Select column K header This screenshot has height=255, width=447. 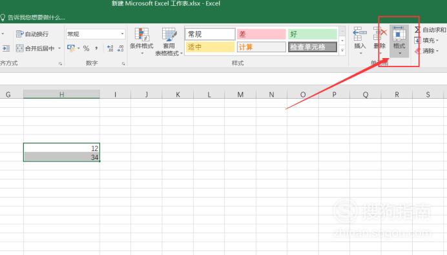tap(178, 95)
